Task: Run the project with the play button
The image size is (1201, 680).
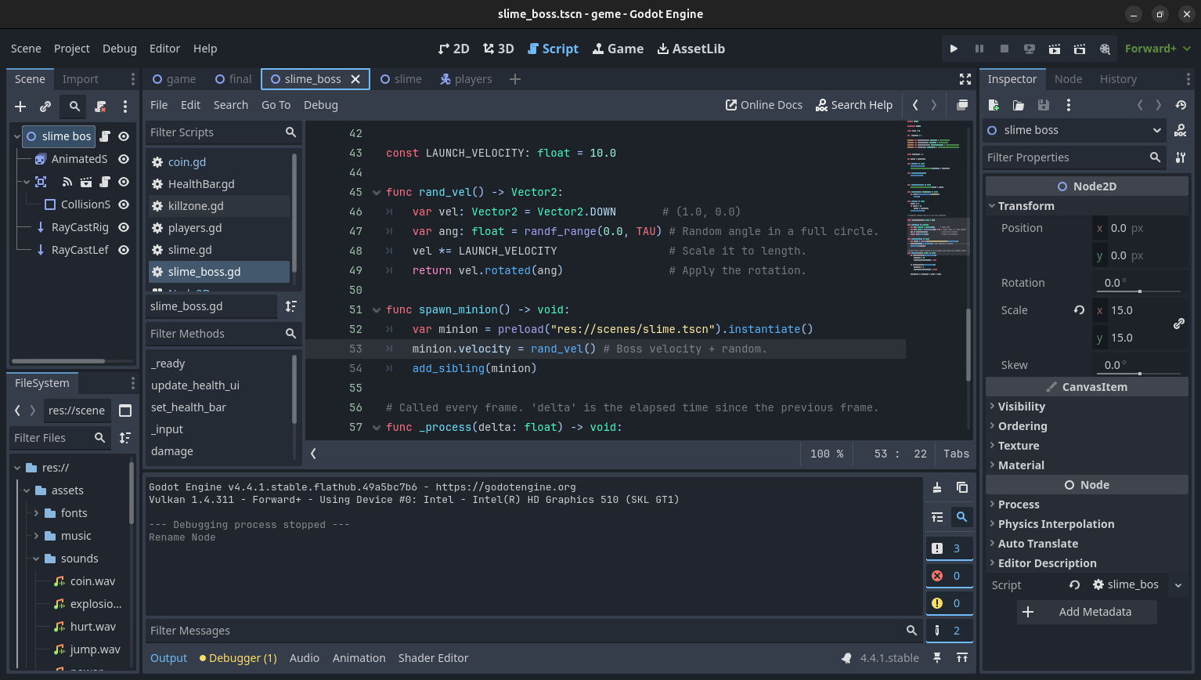Action: (x=954, y=49)
